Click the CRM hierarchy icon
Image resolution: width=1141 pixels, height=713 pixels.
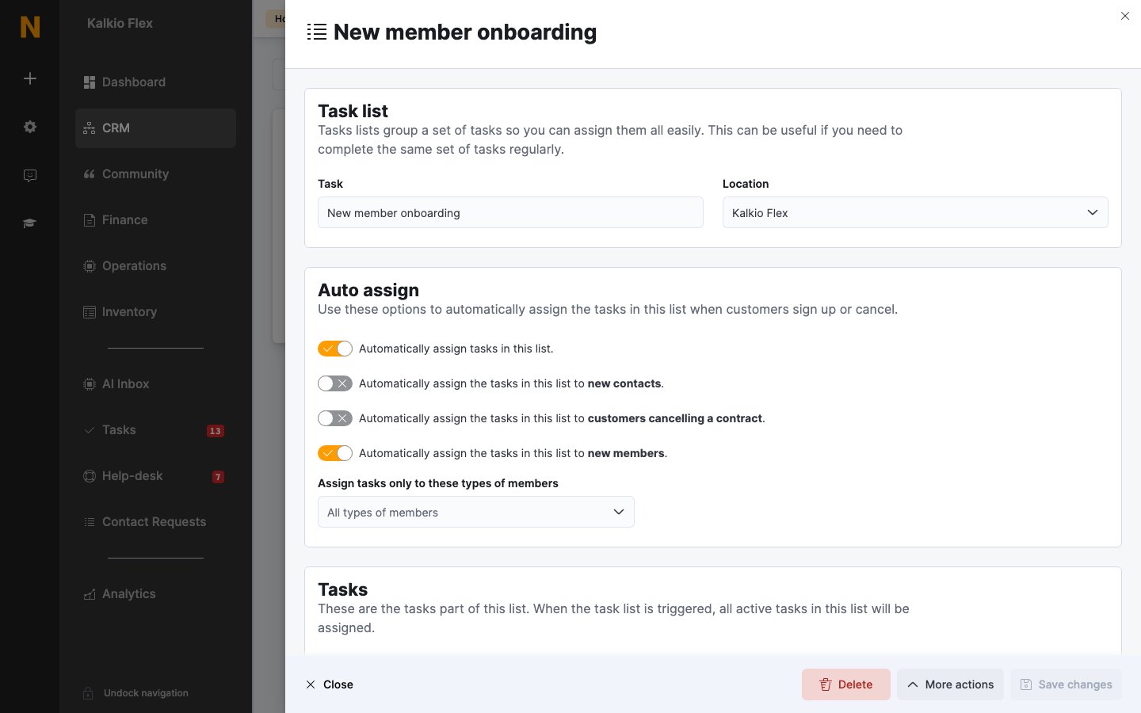coord(90,128)
